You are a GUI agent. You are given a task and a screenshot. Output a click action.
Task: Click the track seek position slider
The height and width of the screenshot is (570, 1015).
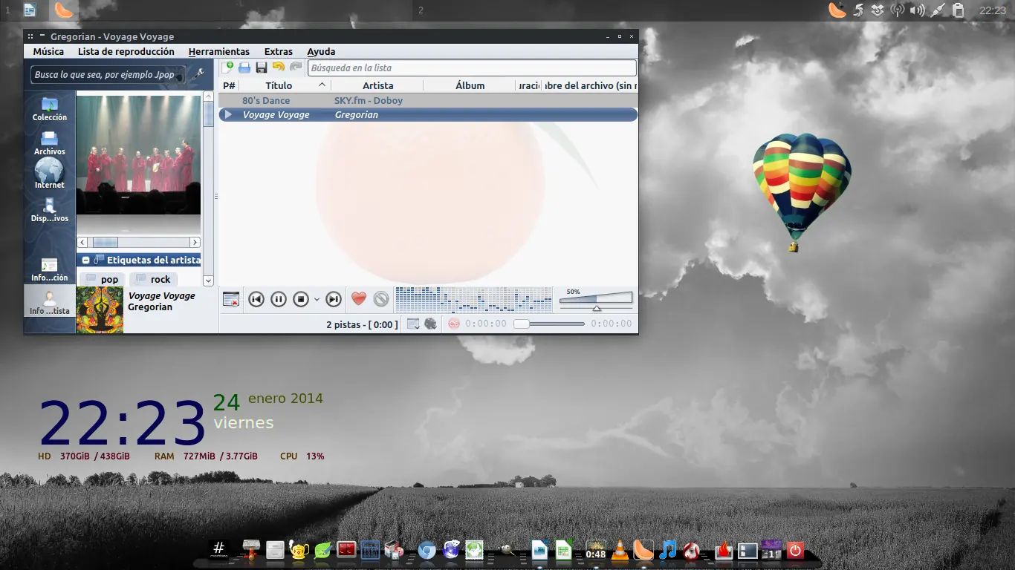(549, 324)
